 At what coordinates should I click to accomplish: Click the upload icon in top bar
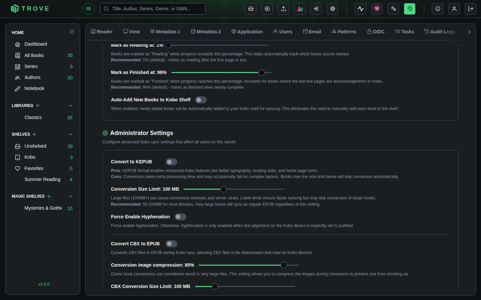click(x=284, y=9)
